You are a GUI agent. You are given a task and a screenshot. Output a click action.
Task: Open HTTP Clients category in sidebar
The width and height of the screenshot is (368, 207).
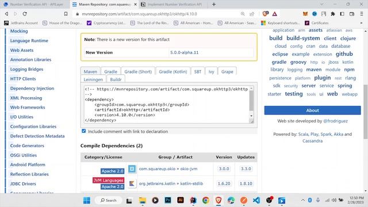[x=23, y=79]
